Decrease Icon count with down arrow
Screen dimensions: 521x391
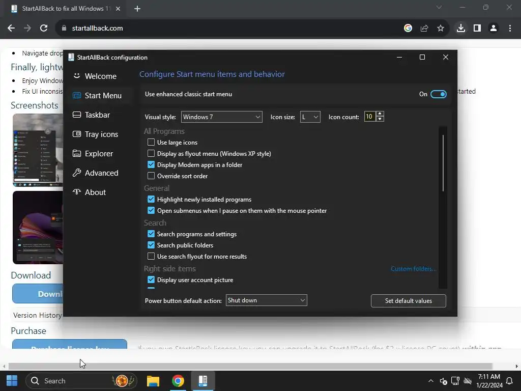point(380,119)
